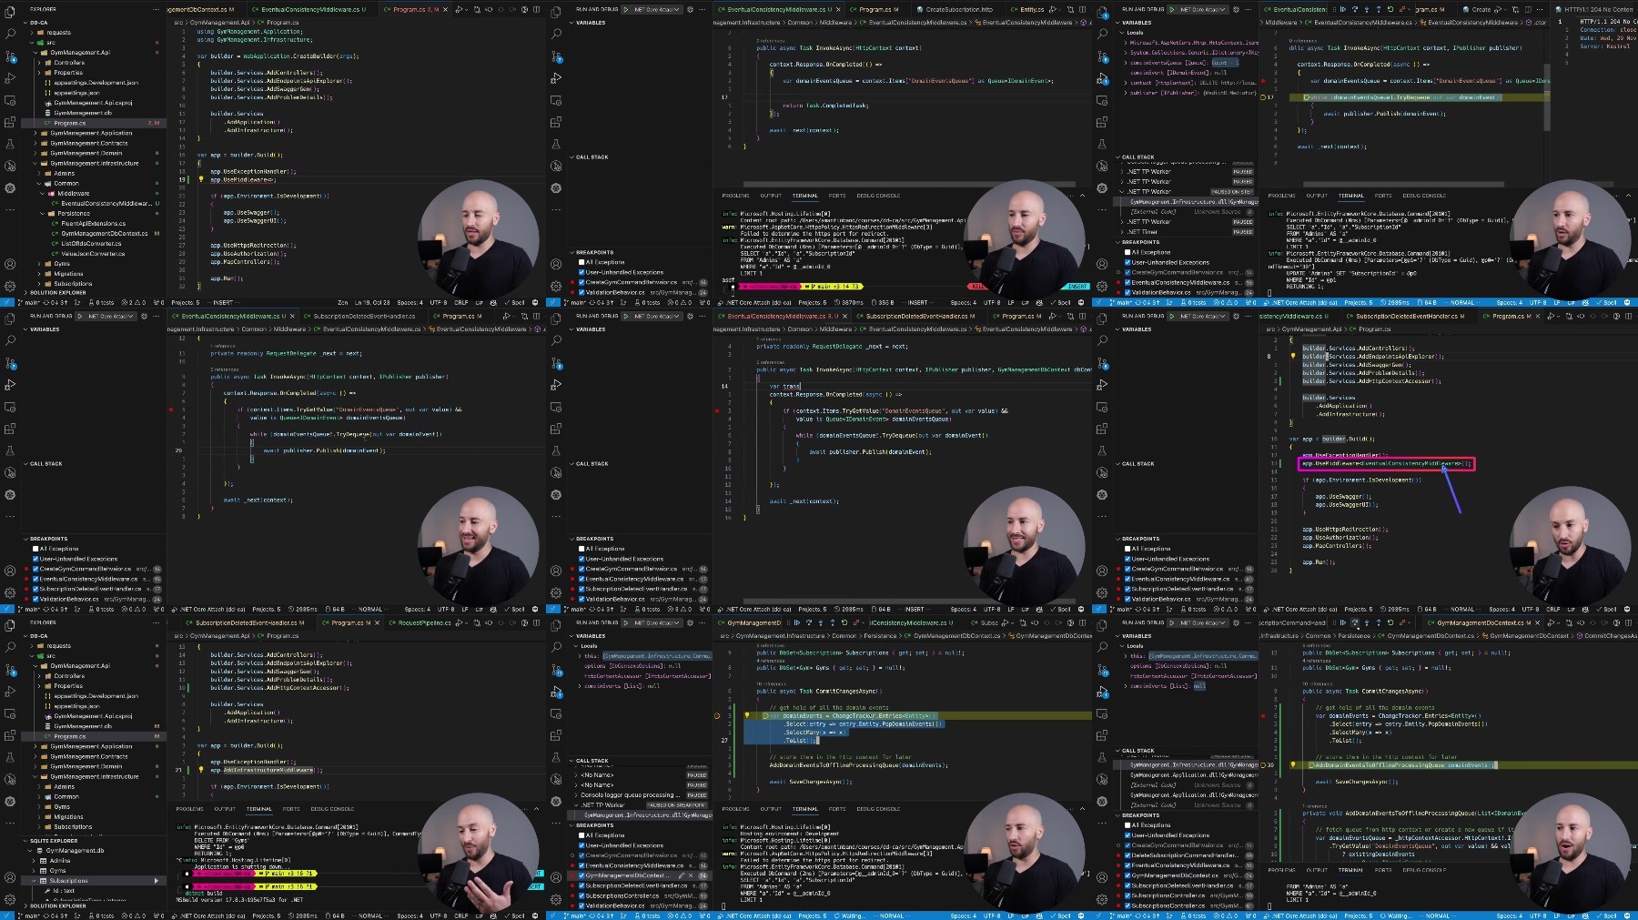
Task: Toggle CreateGymCommandBehavior.cs breakpoint checkbox in top-right frame
Action: [x=1127, y=272]
